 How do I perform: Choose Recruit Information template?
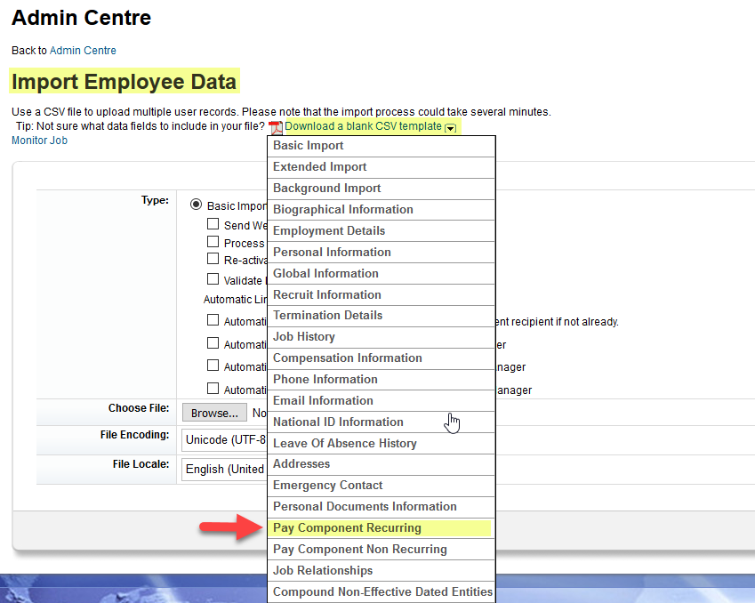382,294
